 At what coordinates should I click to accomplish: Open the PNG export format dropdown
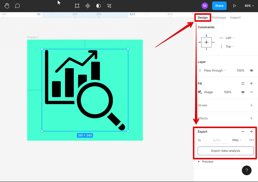click(x=236, y=140)
